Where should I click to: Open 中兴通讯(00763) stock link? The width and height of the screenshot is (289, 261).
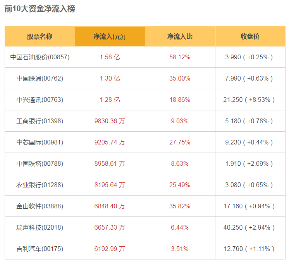40,100
